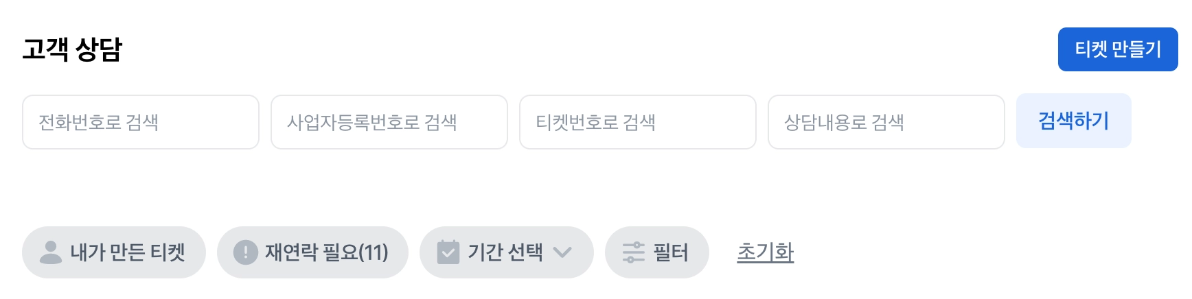Focus the 상담내용로 검색 input field

click(886, 122)
